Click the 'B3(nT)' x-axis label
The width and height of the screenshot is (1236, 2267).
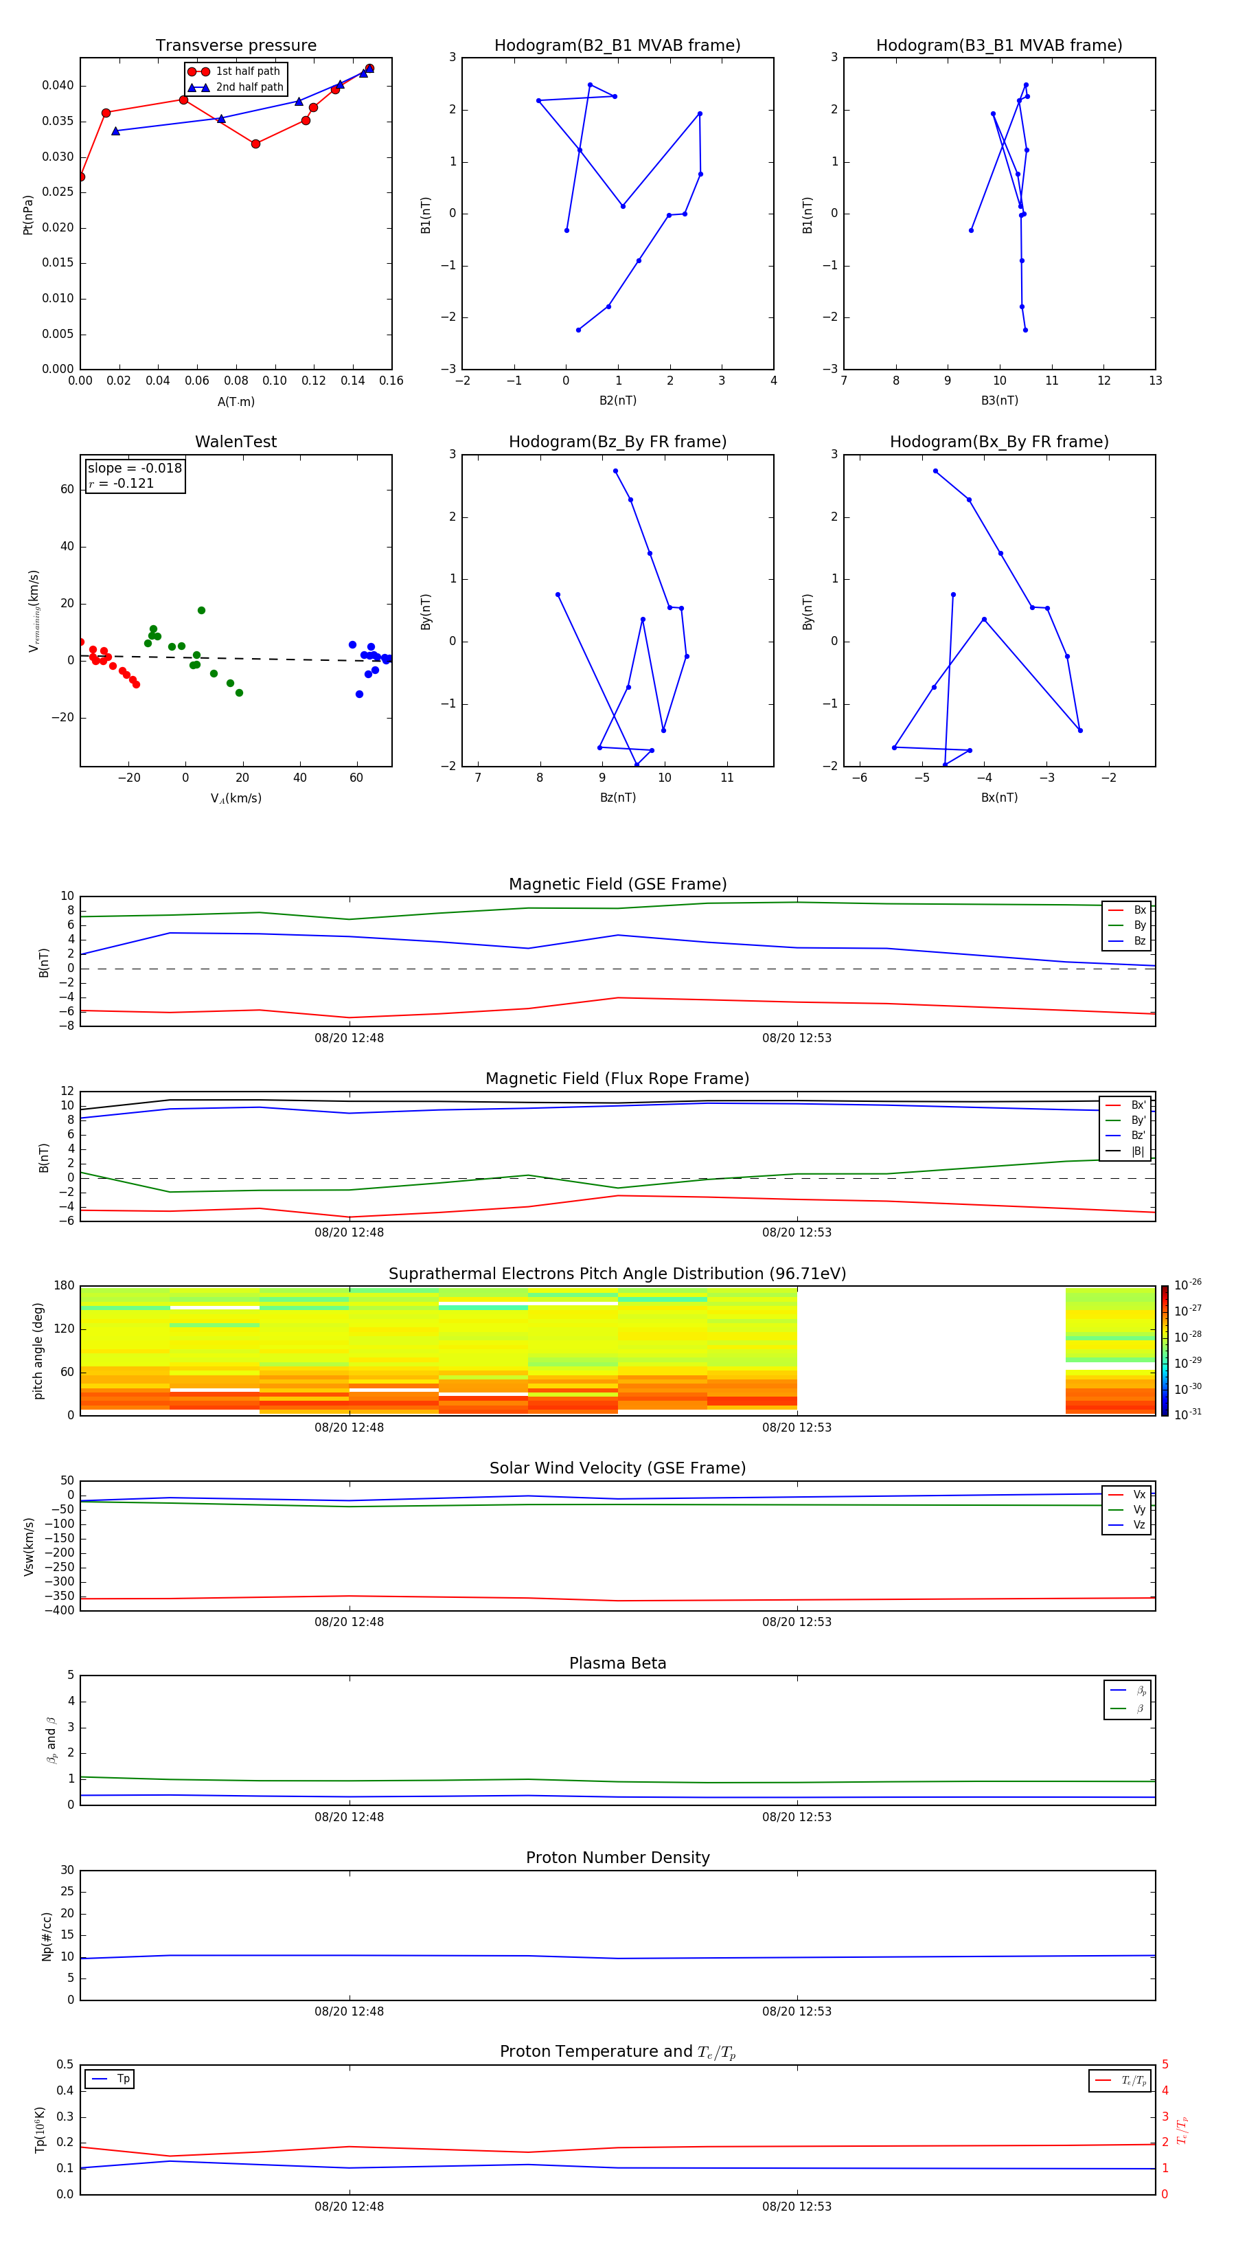(999, 401)
